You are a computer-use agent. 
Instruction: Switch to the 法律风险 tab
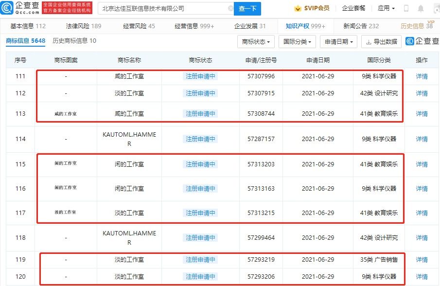point(83,26)
